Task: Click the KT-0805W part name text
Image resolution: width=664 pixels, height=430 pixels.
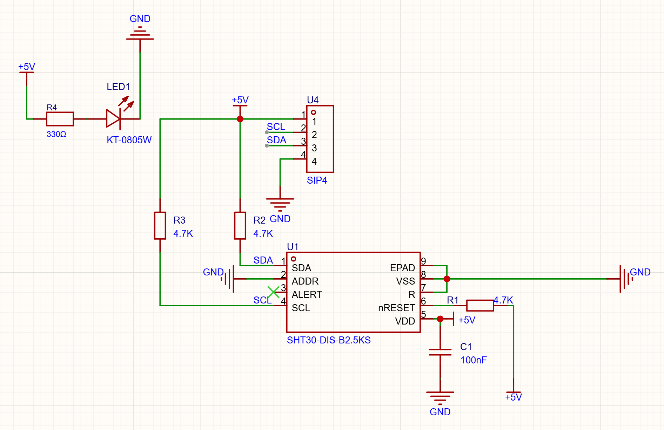Action: pos(129,140)
